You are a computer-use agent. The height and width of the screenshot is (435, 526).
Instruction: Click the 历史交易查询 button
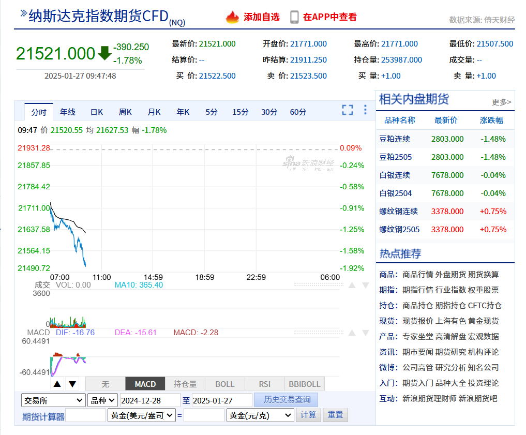[x=287, y=400]
